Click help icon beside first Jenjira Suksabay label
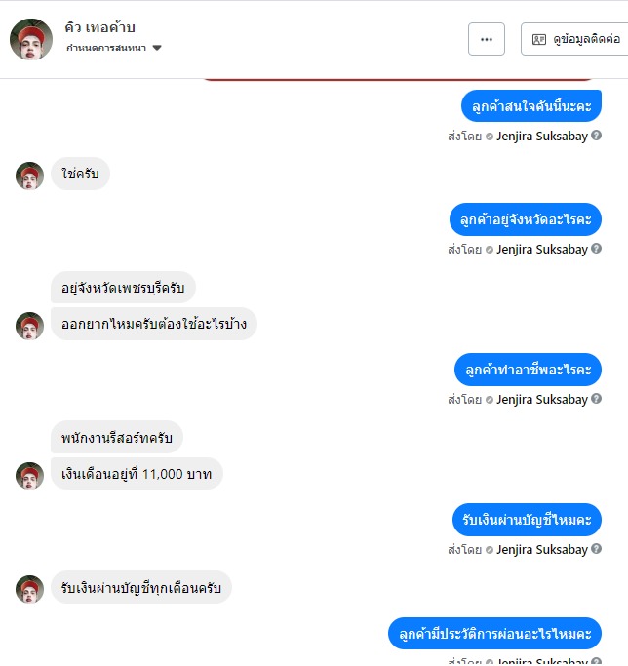 596,136
